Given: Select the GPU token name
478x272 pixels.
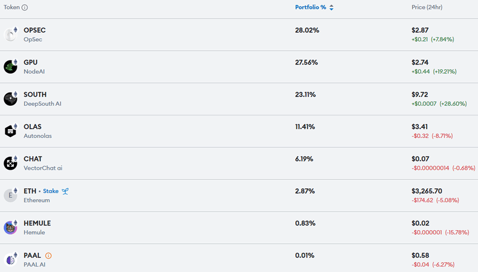Looking at the screenshot, I should pyautogui.click(x=30, y=62).
